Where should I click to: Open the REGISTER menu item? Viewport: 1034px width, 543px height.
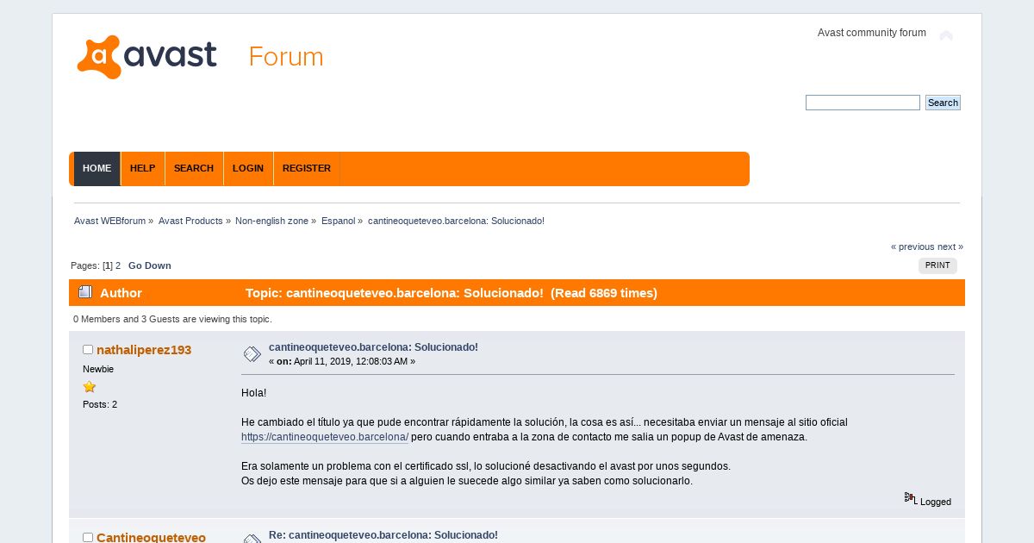(307, 168)
